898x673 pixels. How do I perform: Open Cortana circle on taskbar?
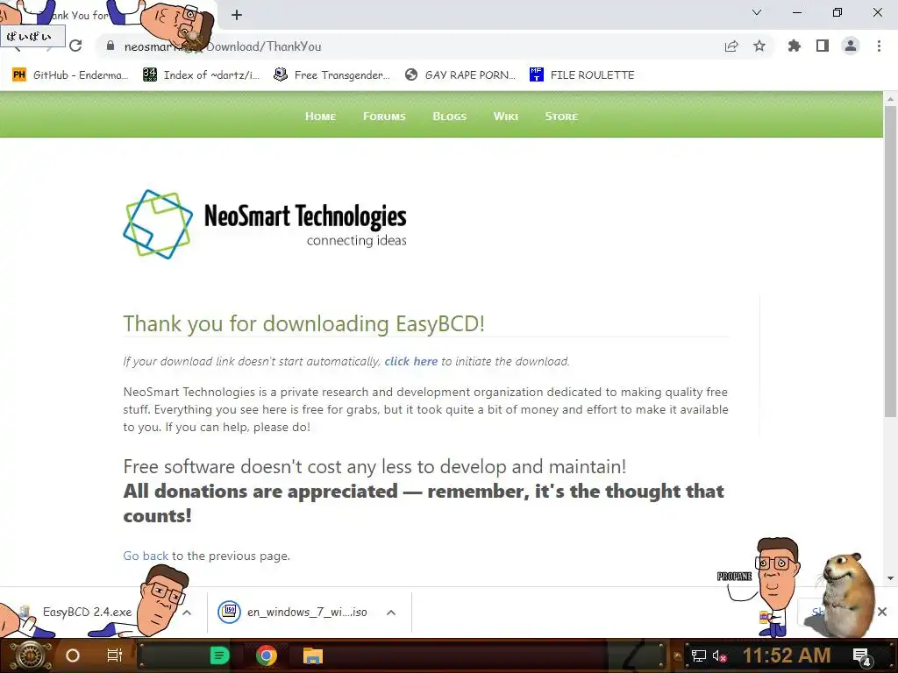(73, 655)
